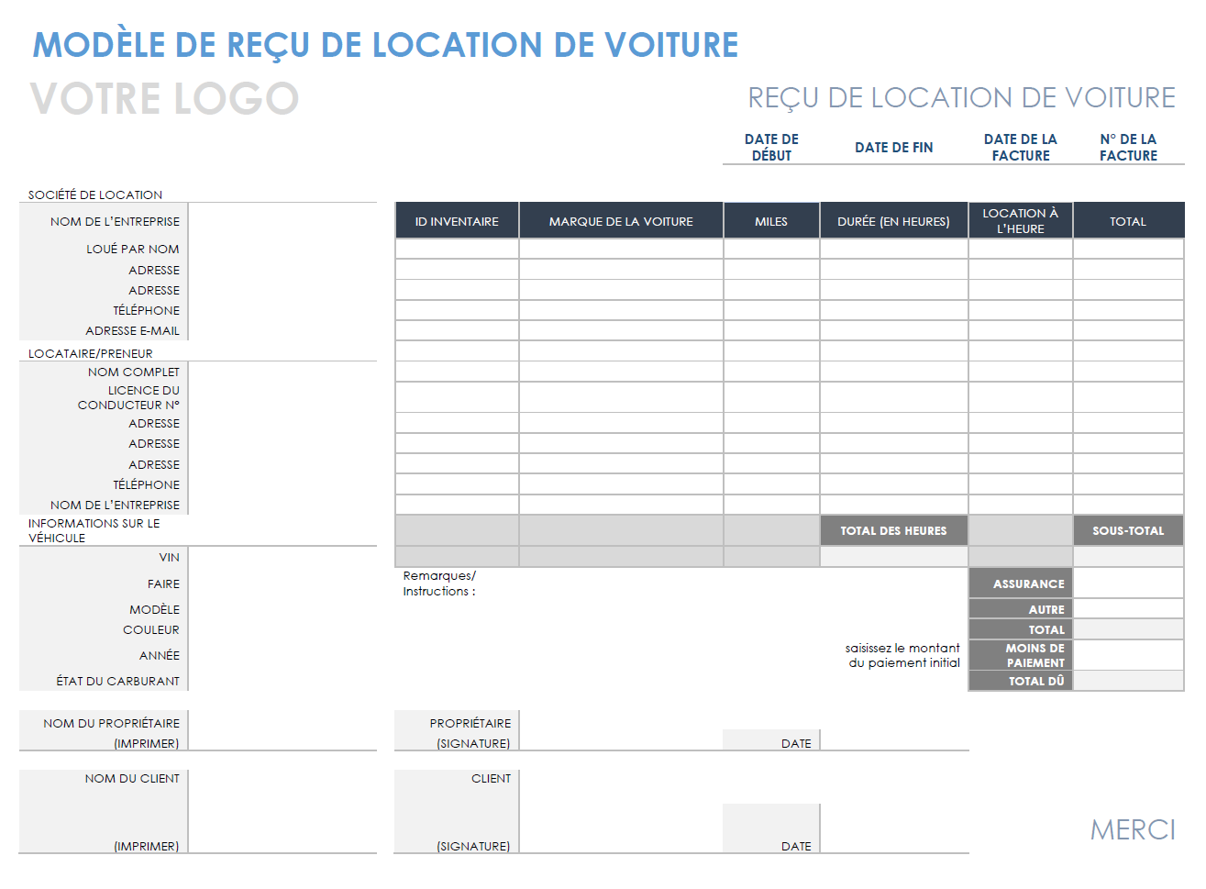Click the LOUÉ PAR NOM label
The height and width of the screenshot is (889, 1206).
pyautogui.click(x=133, y=249)
